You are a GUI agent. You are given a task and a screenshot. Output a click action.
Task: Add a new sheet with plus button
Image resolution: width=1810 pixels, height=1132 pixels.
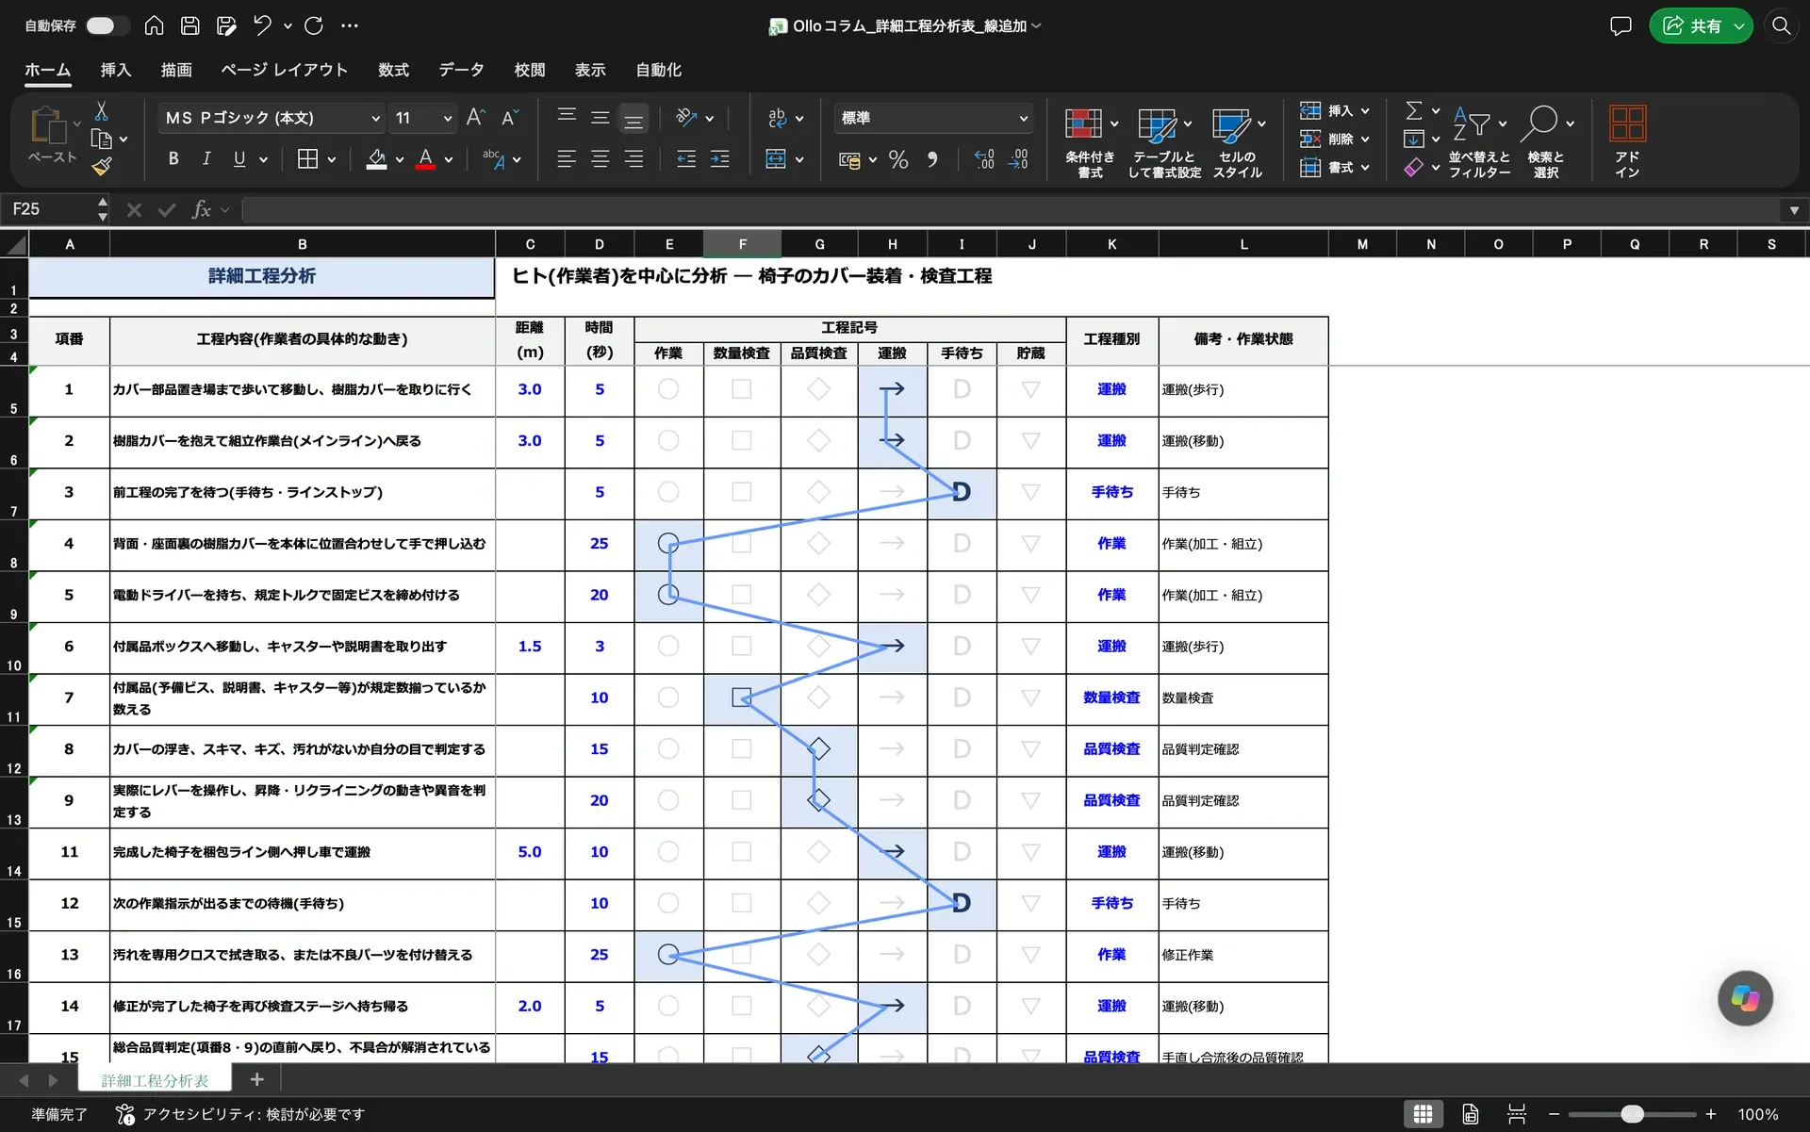point(256,1080)
